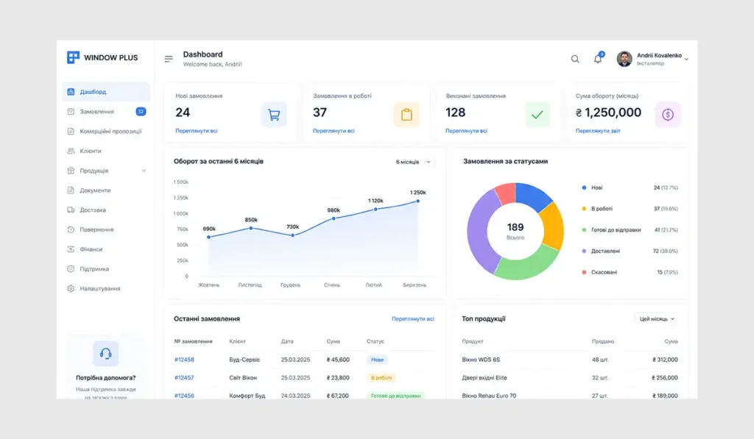This screenshot has height=439, width=754.
Task: Open order #12458 link
Action: (x=184, y=360)
